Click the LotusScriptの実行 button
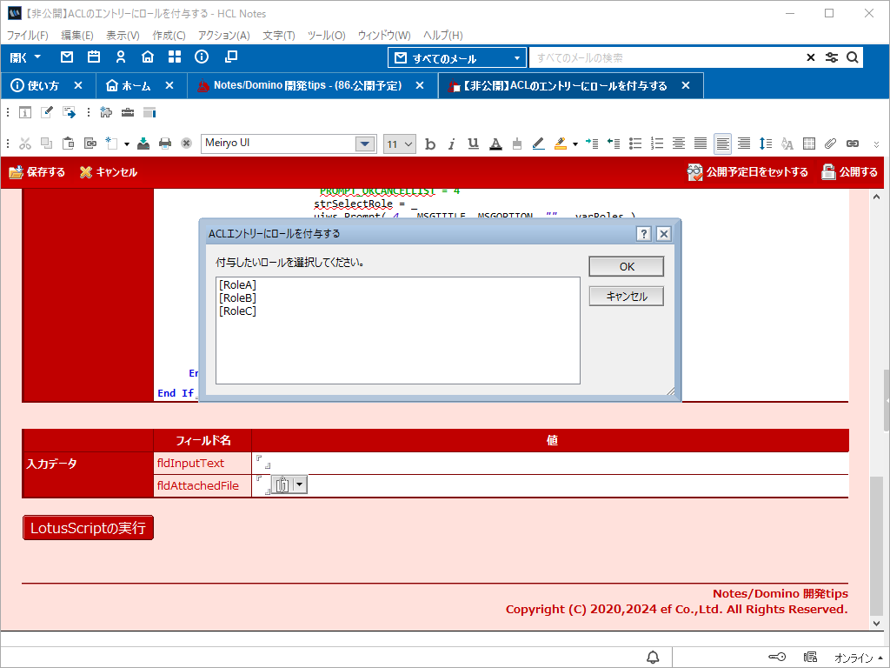 [88, 528]
